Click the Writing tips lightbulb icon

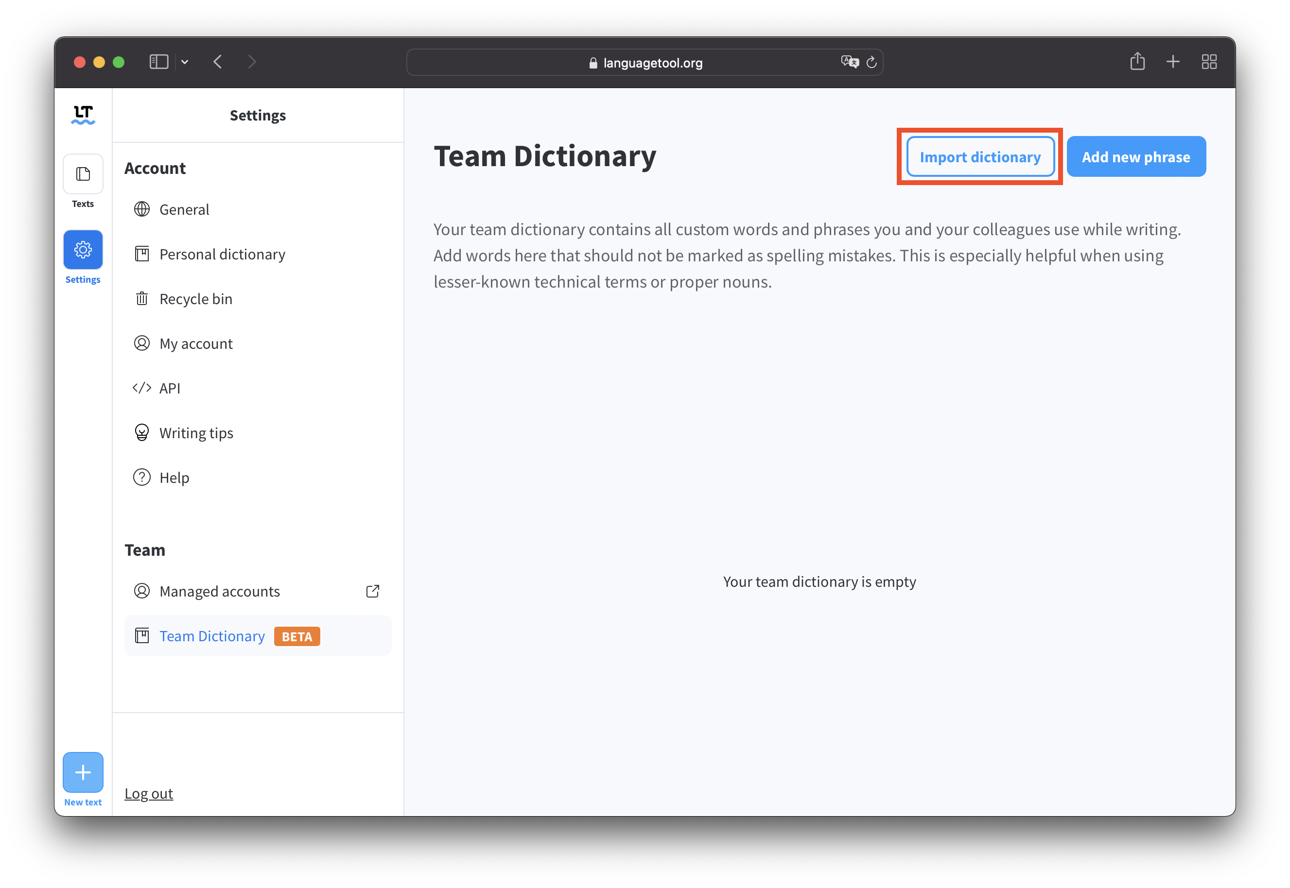[141, 432]
